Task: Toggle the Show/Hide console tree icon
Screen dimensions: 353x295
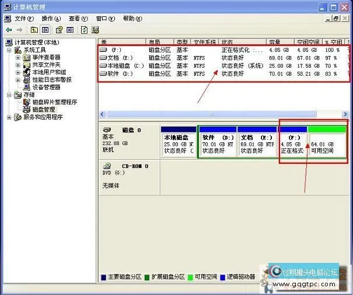Action: pyautogui.click(x=46, y=30)
